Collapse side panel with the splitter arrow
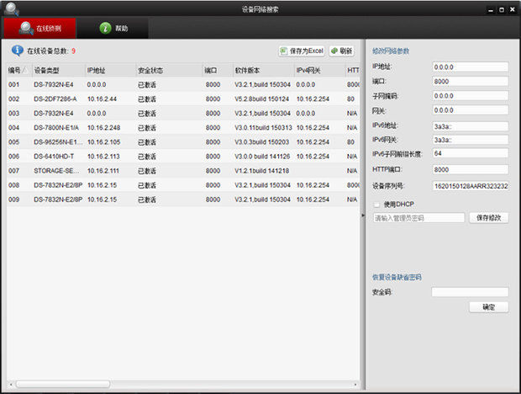This screenshot has width=521, height=394. pos(363,216)
